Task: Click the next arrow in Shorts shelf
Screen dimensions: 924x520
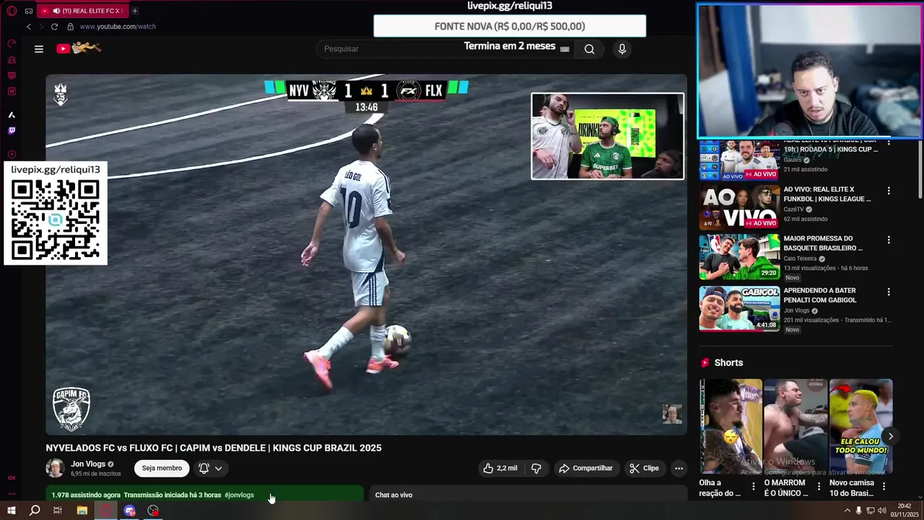Action: click(x=891, y=436)
